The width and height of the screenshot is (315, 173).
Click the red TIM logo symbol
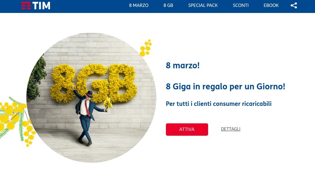pos(26,5)
